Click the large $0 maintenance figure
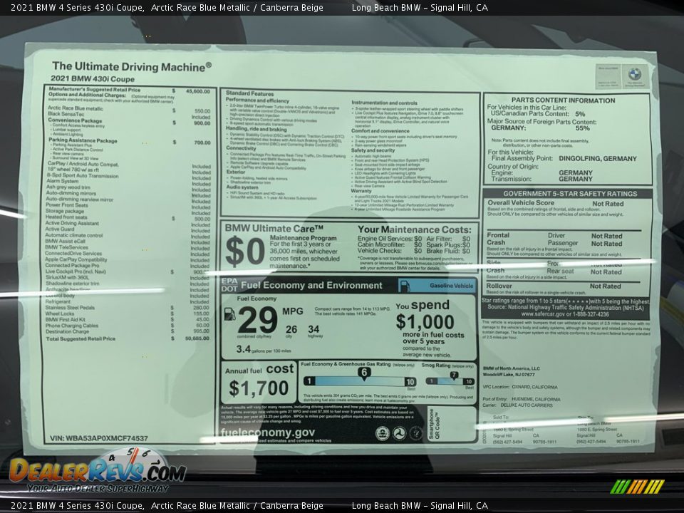This screenshot has width=684, height=513. 245,252
